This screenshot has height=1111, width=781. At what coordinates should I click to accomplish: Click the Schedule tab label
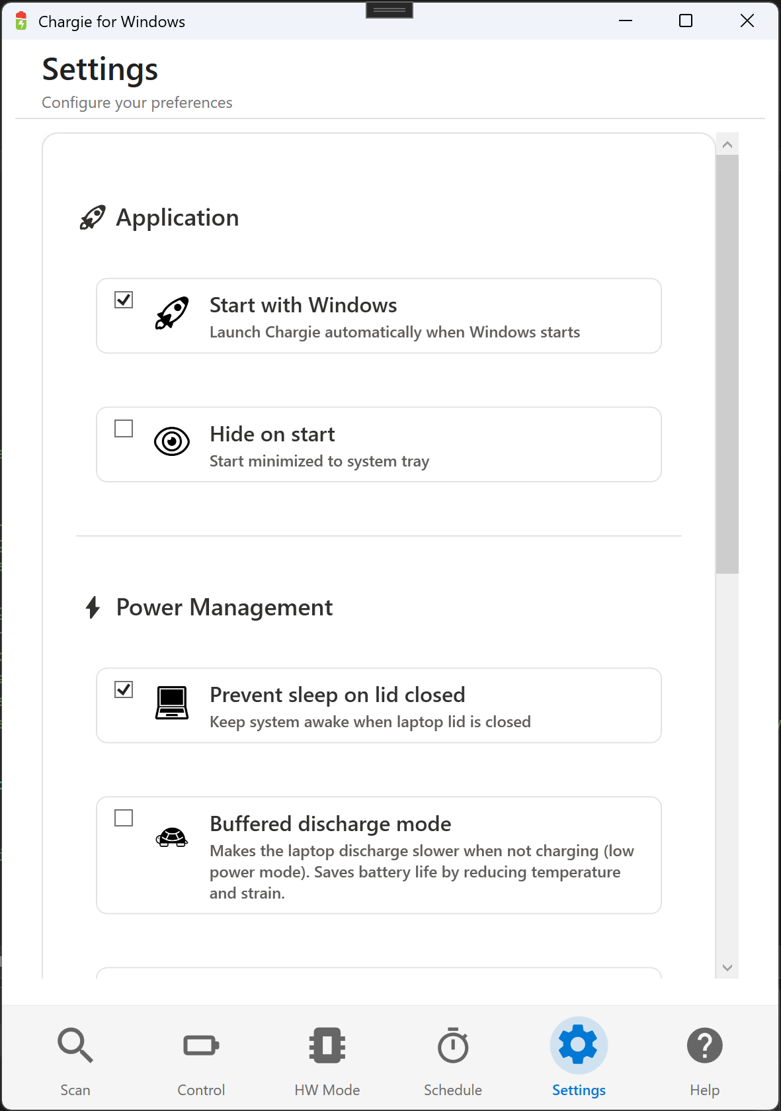[x=453, y=1090]
